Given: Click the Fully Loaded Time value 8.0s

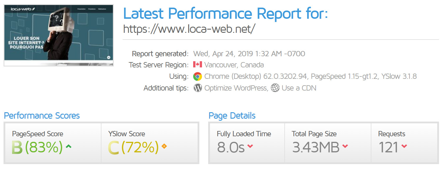Looking at the screenshot, I should point(231,147).
